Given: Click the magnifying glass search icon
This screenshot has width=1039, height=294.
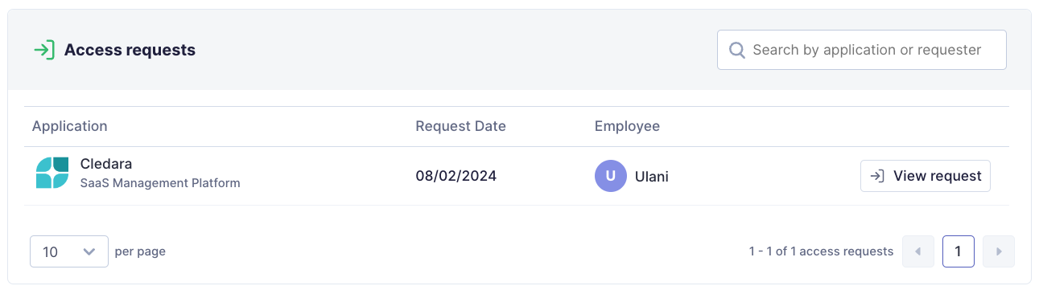Looking at the screenshot, I should tap(736, 50).
